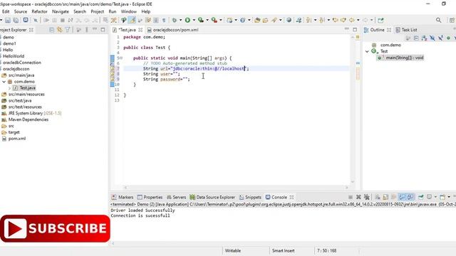Viewport: 456px width, 256px height.
Task: Open the Debug bug icon in toolbar
Action: coord(174,20)
